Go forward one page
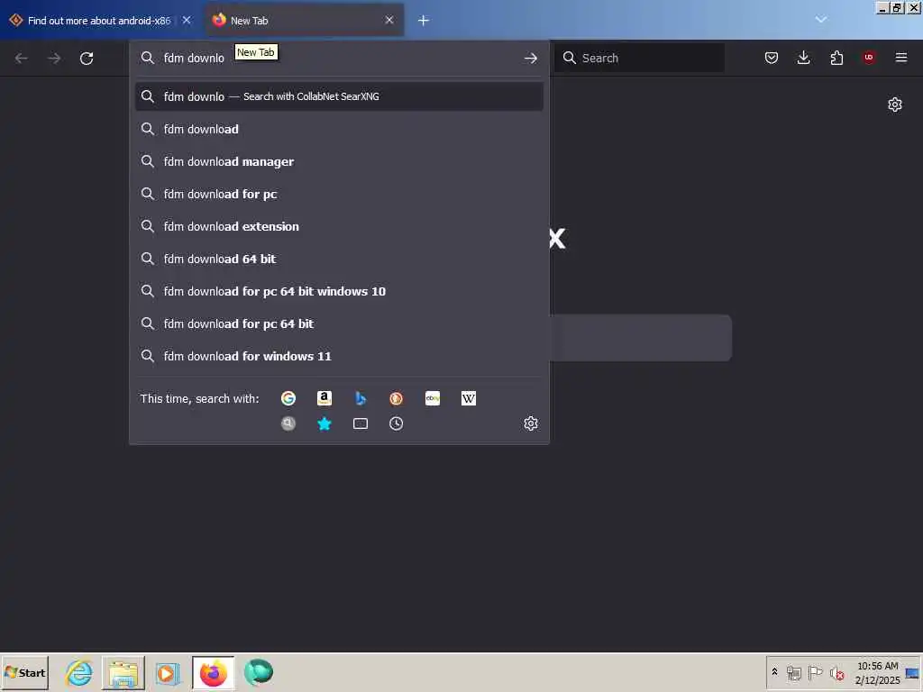Image resolution: width=923 pixels, height=692 pixels. tap(54, 58)
